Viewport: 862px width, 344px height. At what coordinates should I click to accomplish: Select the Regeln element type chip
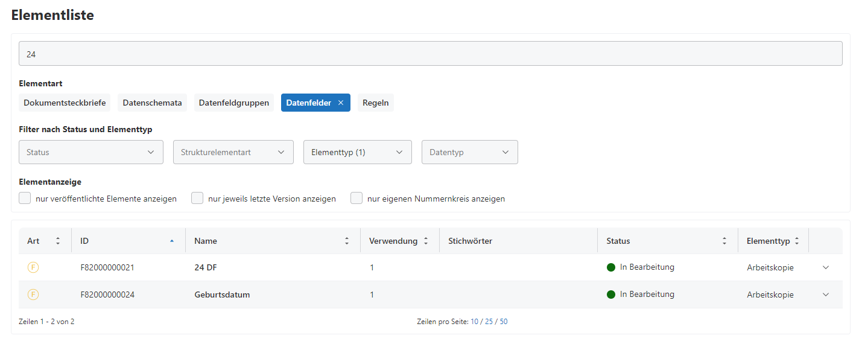coord(375,103)
